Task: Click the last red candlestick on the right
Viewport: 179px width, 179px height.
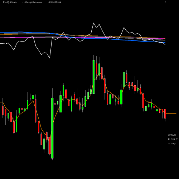Action: point(165,113)
